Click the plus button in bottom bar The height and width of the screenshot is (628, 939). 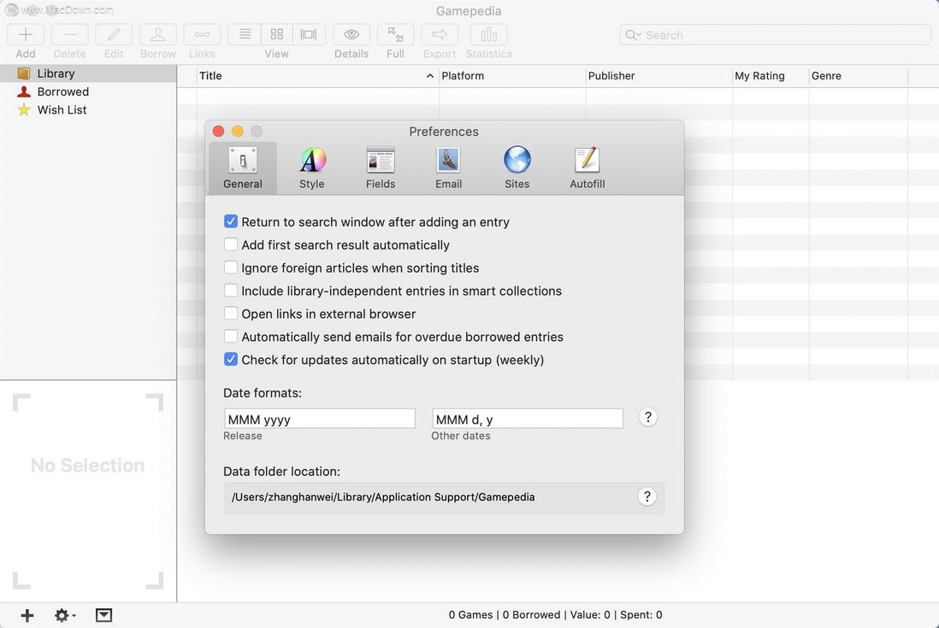click(27, 615)
